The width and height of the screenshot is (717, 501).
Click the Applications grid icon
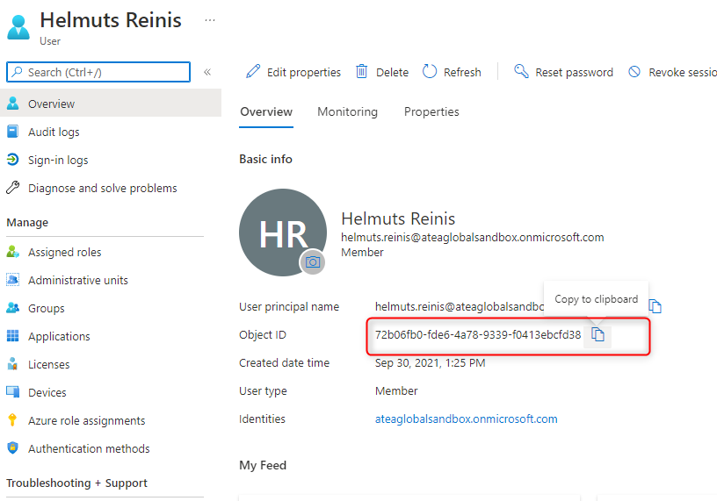[x=13, y=336]
